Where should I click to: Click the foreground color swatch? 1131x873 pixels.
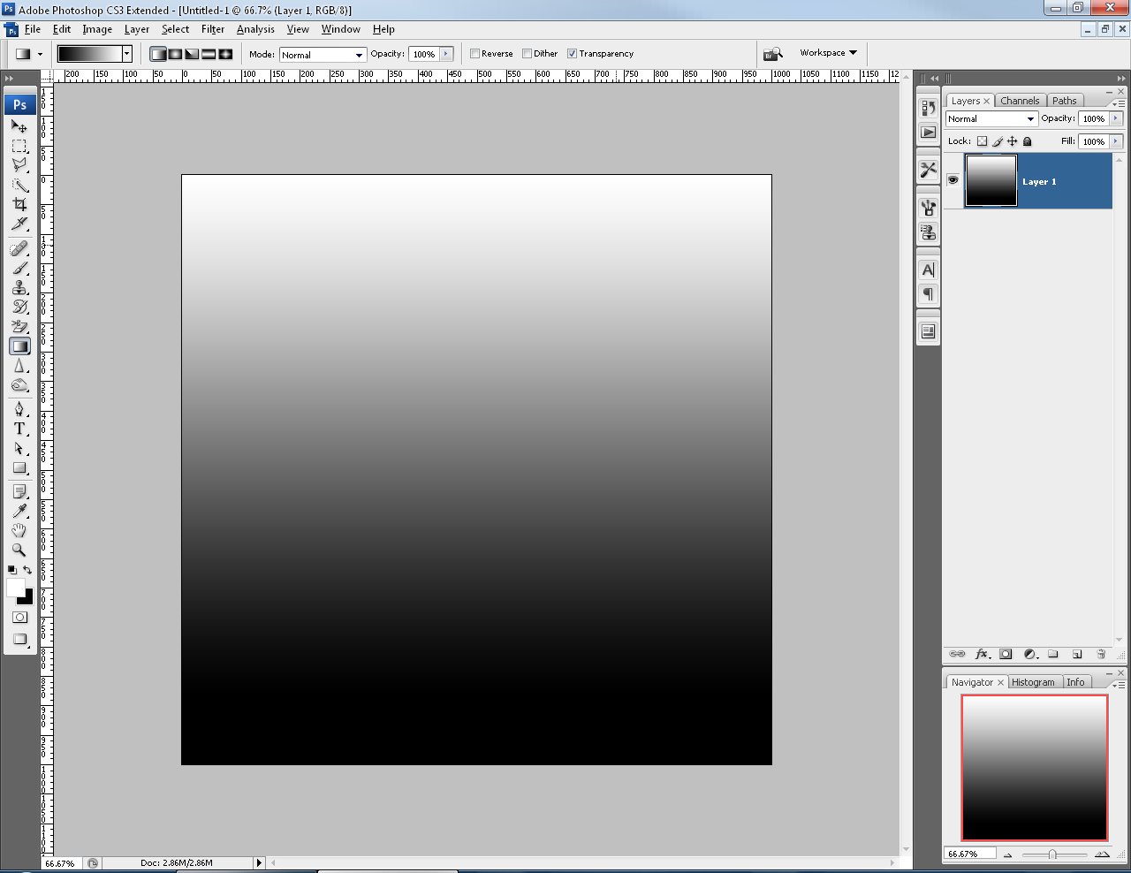(x=15, y=588)
